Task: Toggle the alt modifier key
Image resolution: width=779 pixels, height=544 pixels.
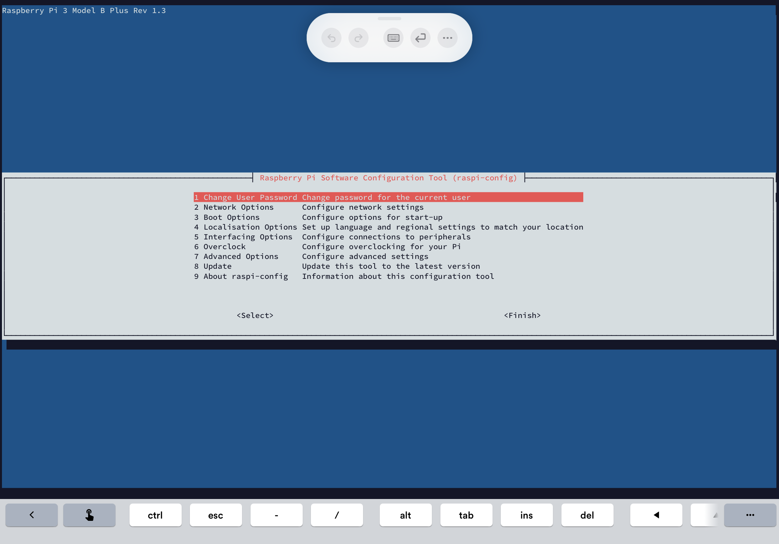Action: [405, 515]
